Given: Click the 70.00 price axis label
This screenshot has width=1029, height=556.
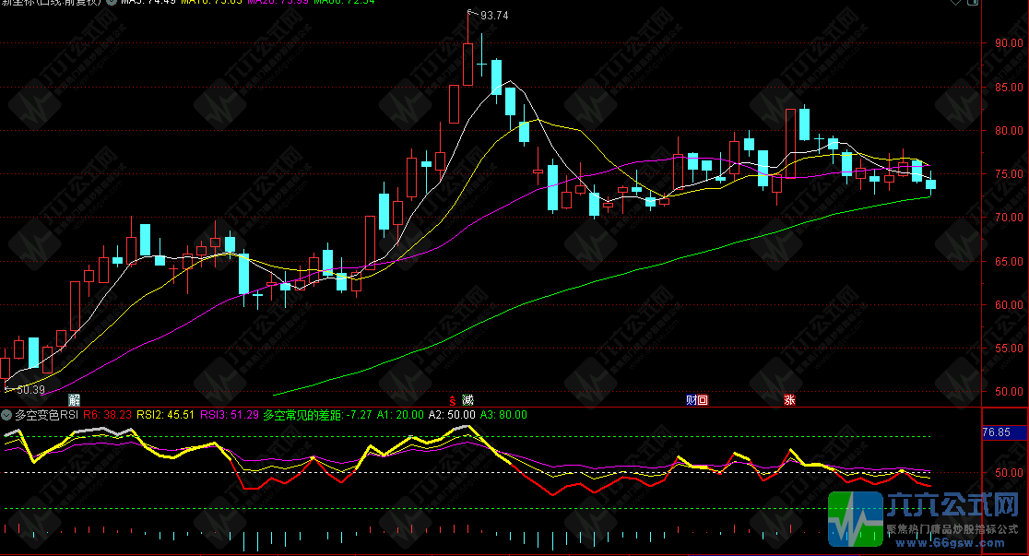Looking at the screenshot, I should point(1009,218).
